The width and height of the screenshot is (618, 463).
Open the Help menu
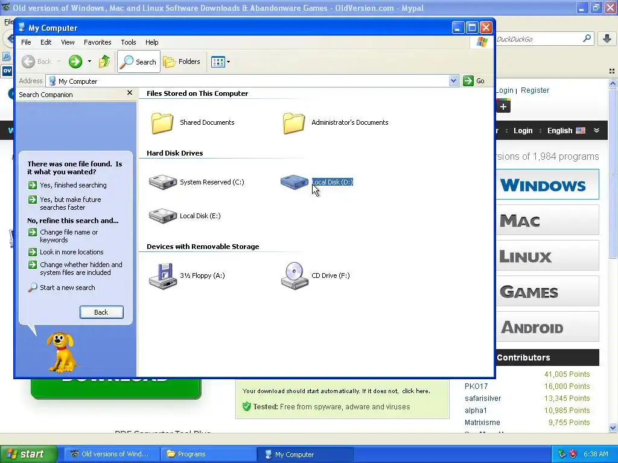coord(151,42)
